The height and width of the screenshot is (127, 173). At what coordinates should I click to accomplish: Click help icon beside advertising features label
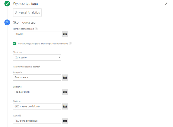click(70, 43)
